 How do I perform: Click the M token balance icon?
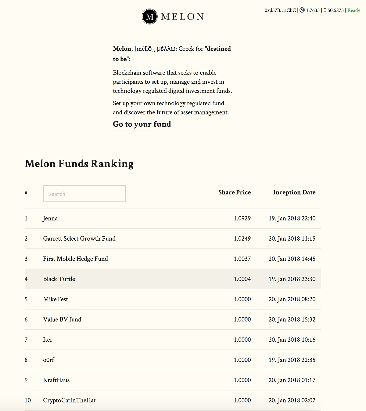[302, 10]
